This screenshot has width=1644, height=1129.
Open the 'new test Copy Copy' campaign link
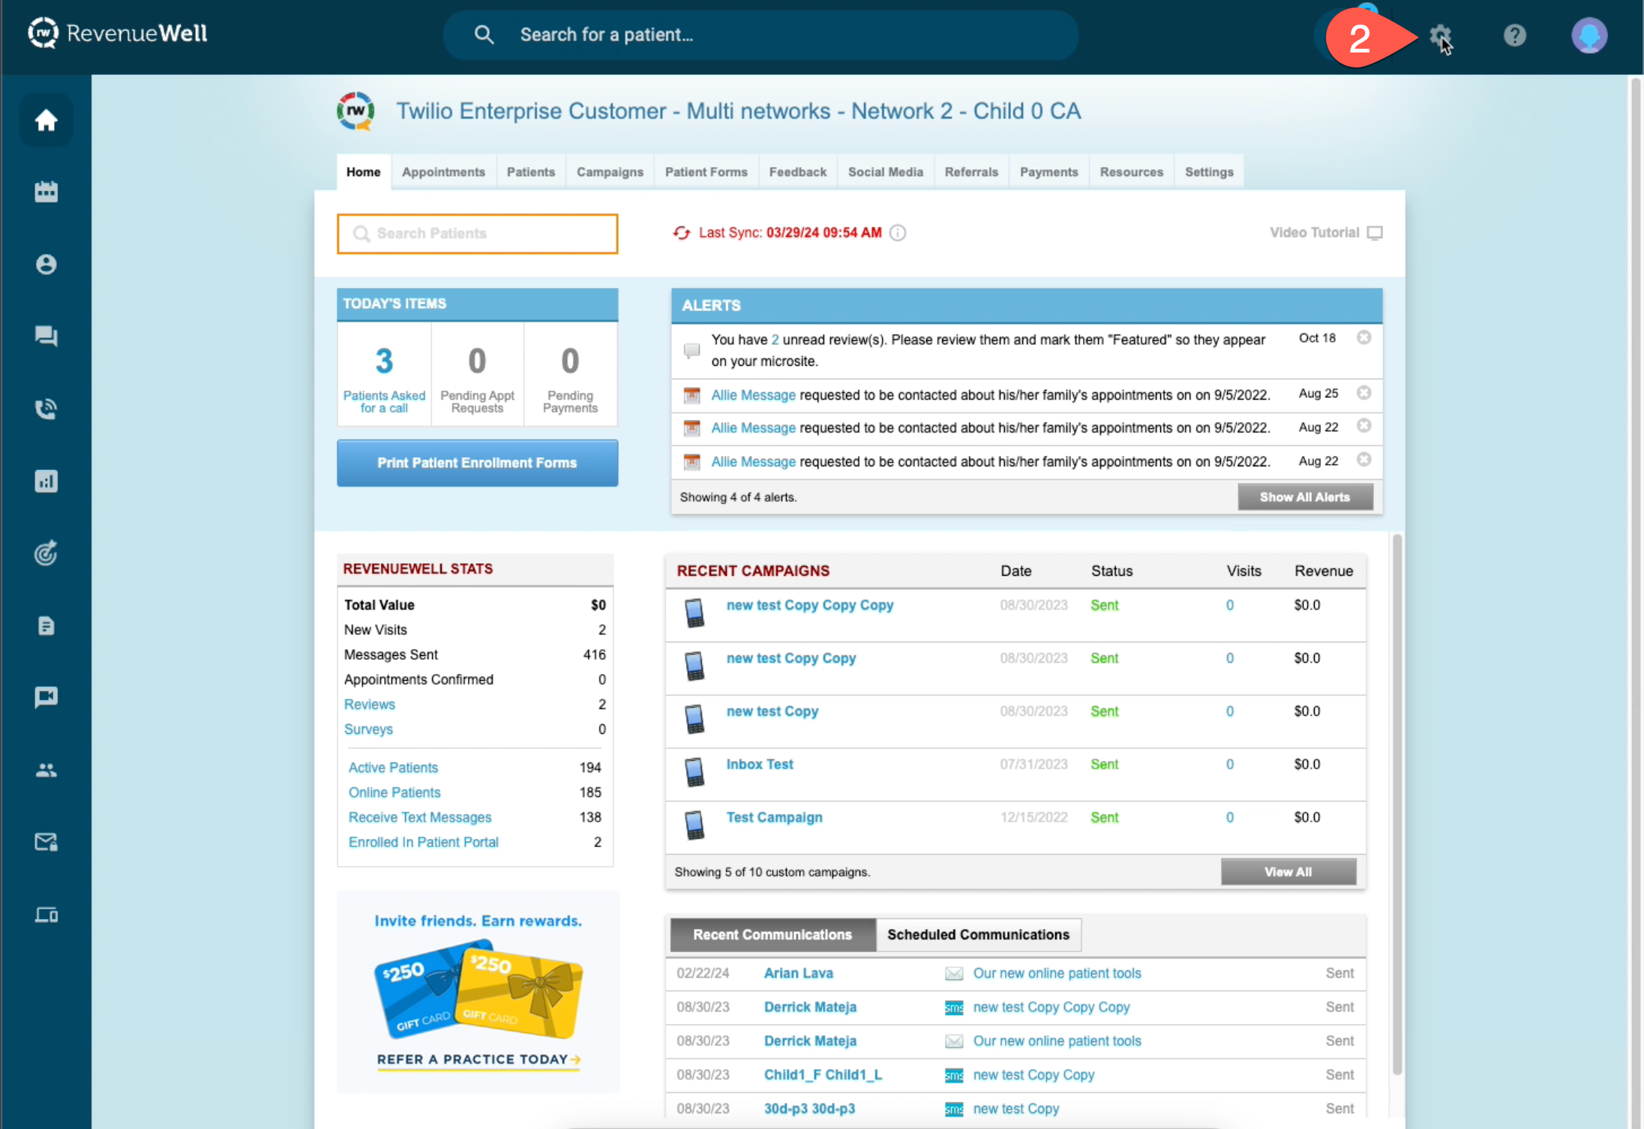click(x=790, y=658)
